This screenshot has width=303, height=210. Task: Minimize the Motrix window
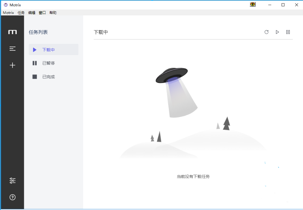coord(270,5)
